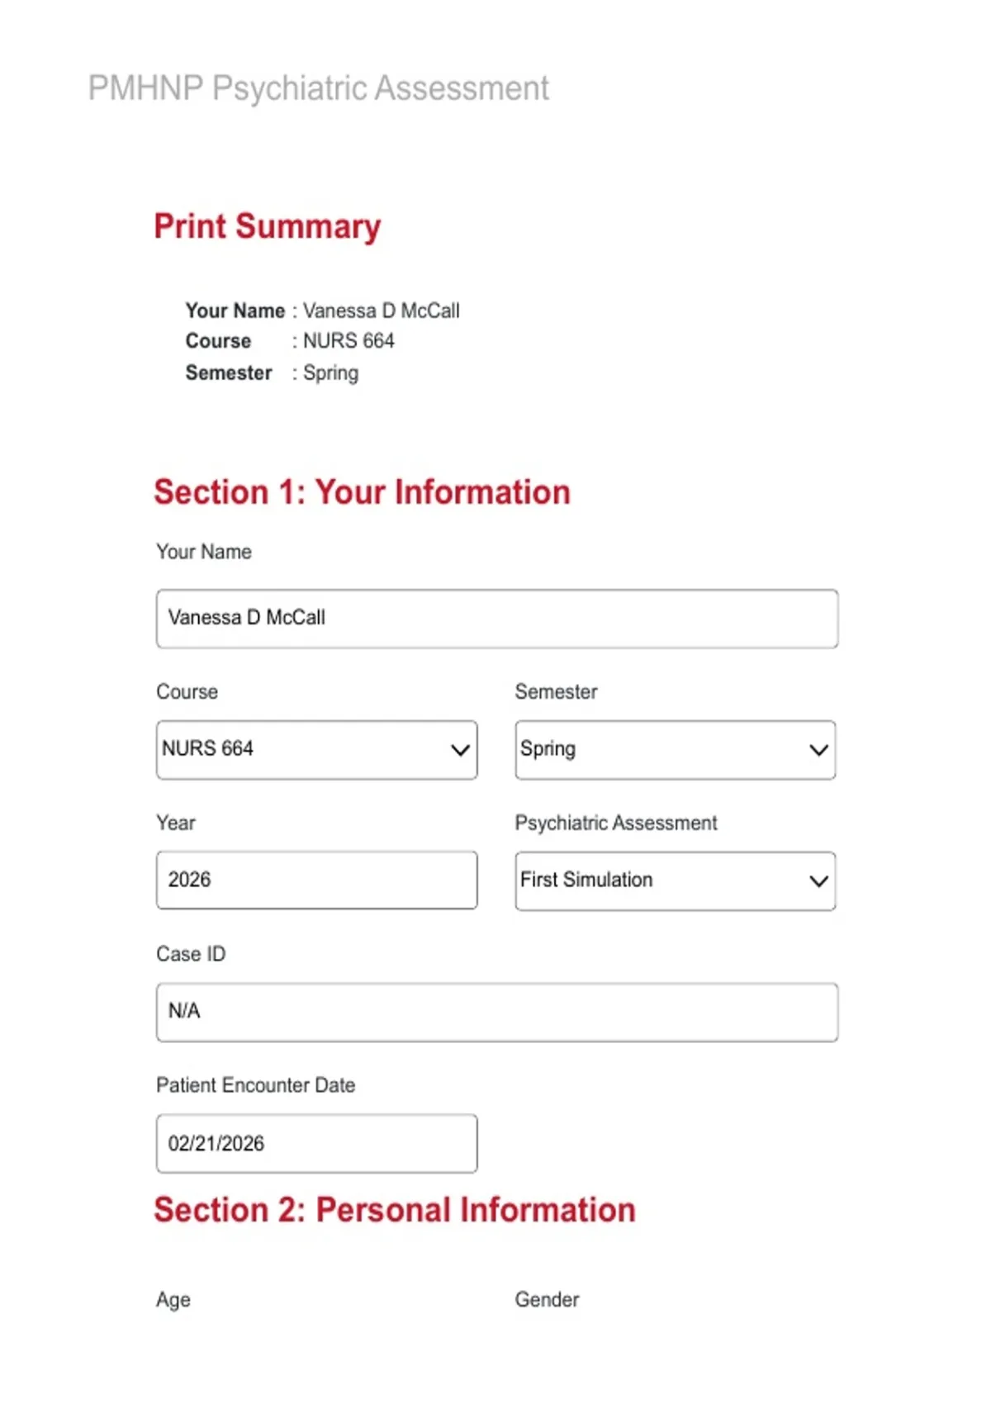Click the Print Summary heading

tap(268, 227)
